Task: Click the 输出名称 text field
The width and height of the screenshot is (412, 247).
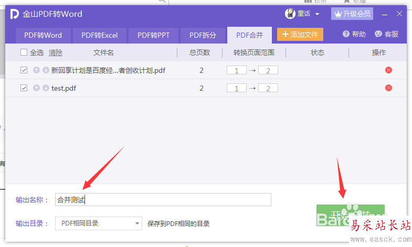Action: pos(163,200)
